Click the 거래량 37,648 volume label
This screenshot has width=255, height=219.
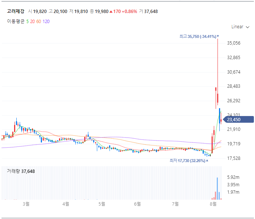click(x=21, y=171)
